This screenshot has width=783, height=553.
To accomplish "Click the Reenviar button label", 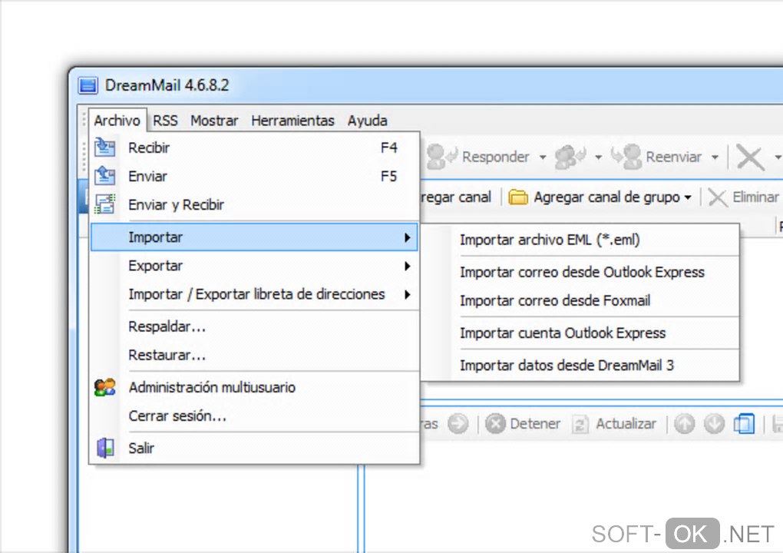I will 674,157.
